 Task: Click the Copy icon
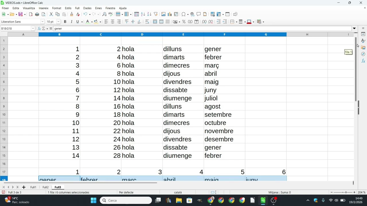pyautogui.click(x=57, y=14)
